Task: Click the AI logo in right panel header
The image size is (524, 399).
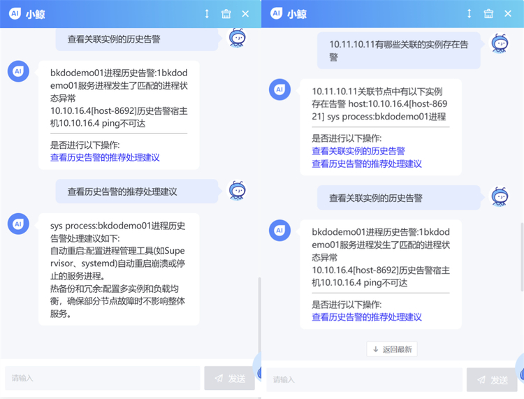Action: 276,14
